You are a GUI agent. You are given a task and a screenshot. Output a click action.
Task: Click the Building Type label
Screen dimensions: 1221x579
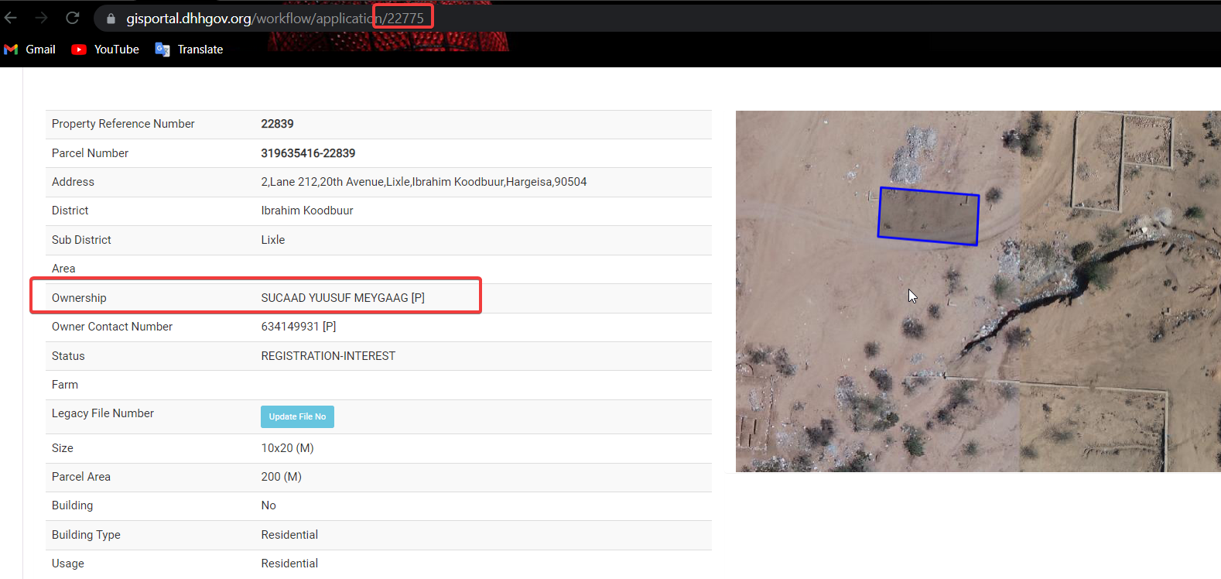[x=86, y=535]
